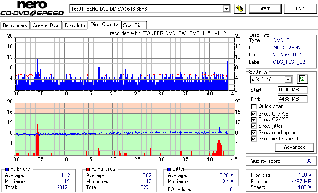Click the disc type value DVD-R
This screenshot has width=318, height=193.
[x=282, y=40]
